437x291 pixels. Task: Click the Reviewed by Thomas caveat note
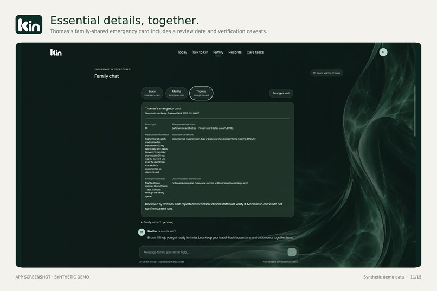[x=214, y=206]
